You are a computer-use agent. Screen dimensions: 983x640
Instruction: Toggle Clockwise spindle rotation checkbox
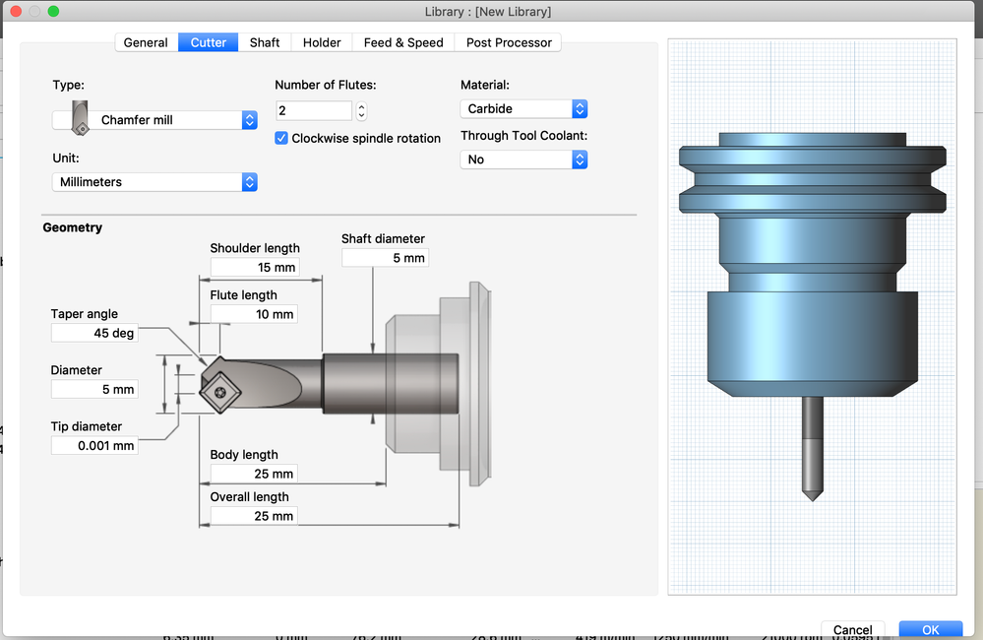coord(281,138)
